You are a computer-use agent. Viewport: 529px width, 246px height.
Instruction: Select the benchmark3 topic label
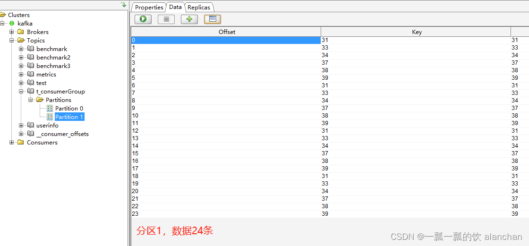(53, 66)
